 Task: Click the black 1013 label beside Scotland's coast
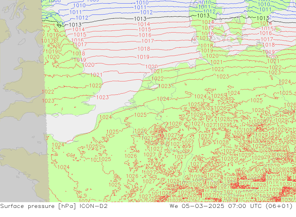(75, 25)
